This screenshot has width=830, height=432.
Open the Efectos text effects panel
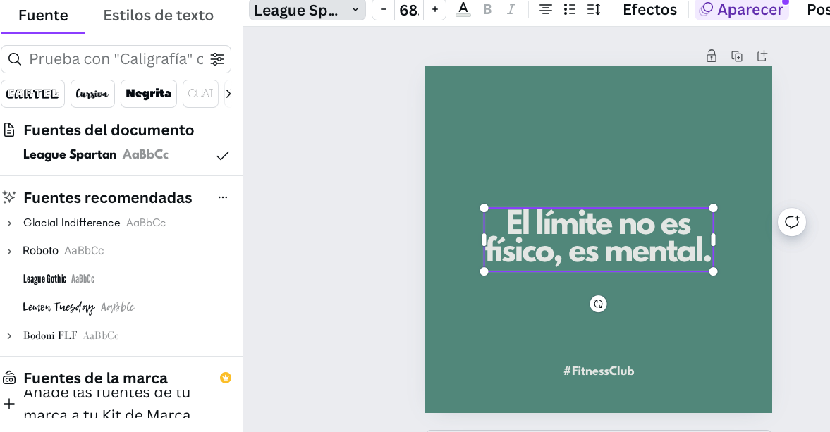coord(649,10)
